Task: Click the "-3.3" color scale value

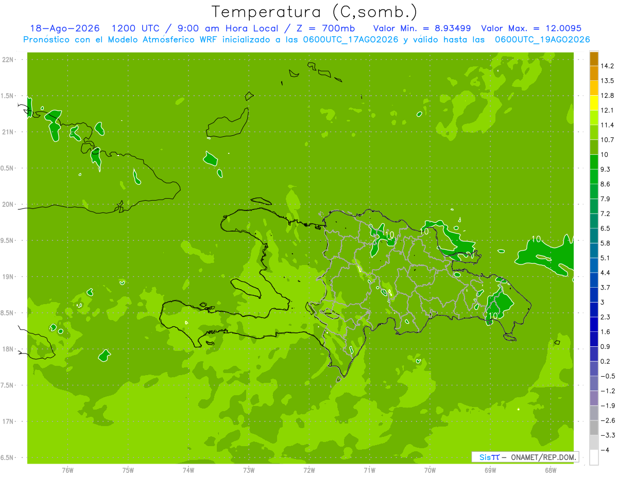Action: point(608,435)
